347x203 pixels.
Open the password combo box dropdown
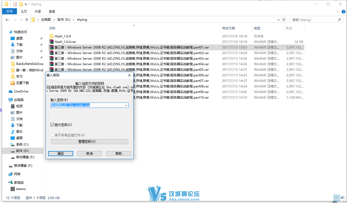click(x=126, y=105)
